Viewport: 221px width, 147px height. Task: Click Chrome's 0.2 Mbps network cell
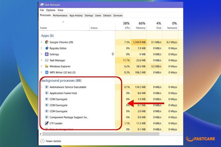click(171, 42)
